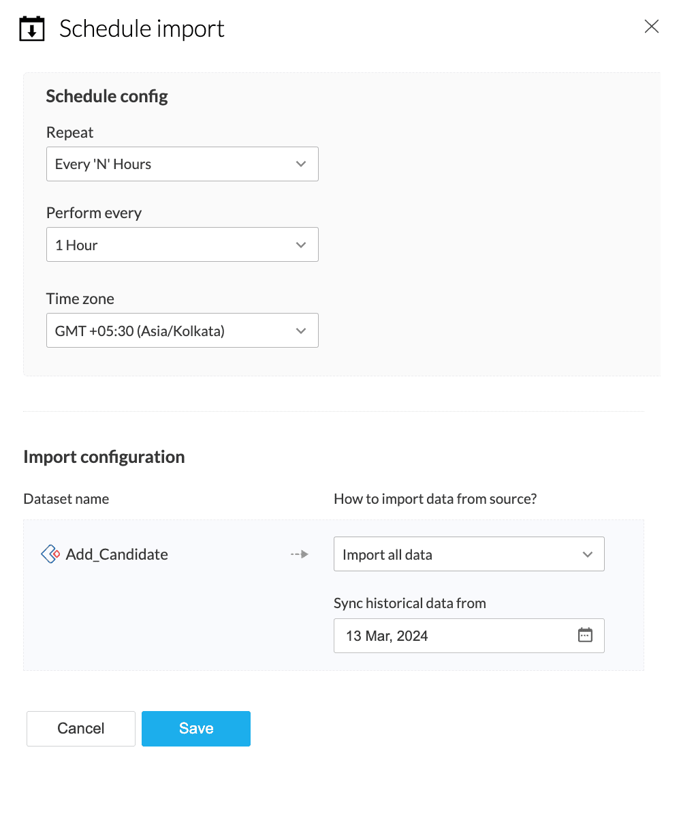This screenshot has width=681, height=829.
Task: Click the chevron in Import all data dropdown
Action: tap(588, 555)
